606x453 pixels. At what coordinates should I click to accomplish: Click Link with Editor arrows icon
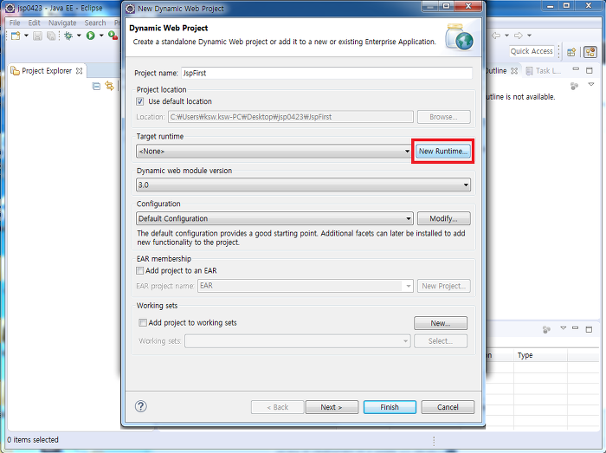110,86
